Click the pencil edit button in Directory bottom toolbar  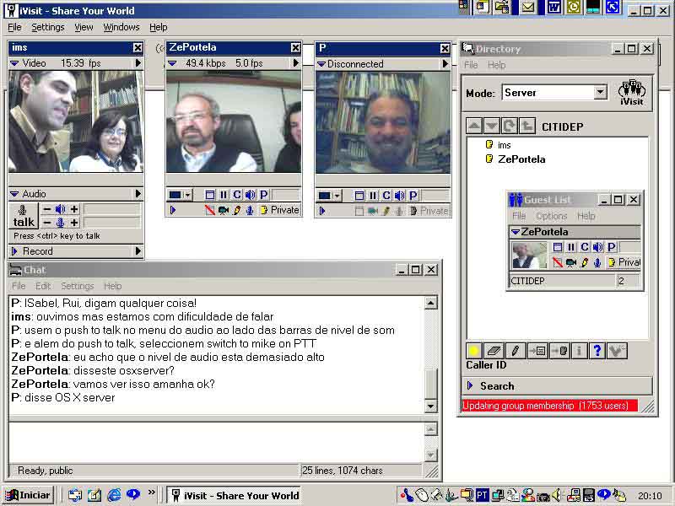(515, 351)
